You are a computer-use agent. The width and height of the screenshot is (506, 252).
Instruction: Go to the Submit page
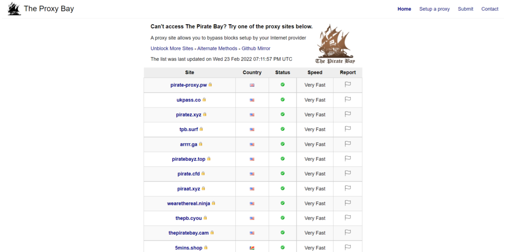click(465, 9)
